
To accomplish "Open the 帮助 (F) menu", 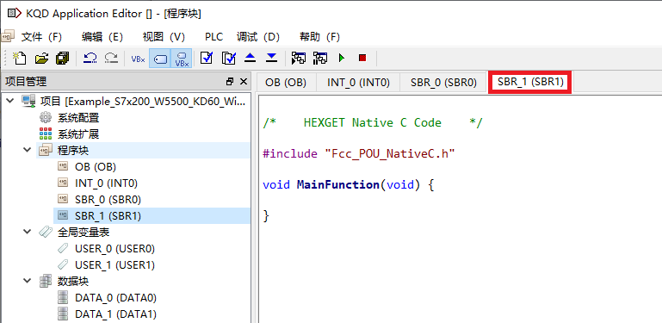I will 319,37.
